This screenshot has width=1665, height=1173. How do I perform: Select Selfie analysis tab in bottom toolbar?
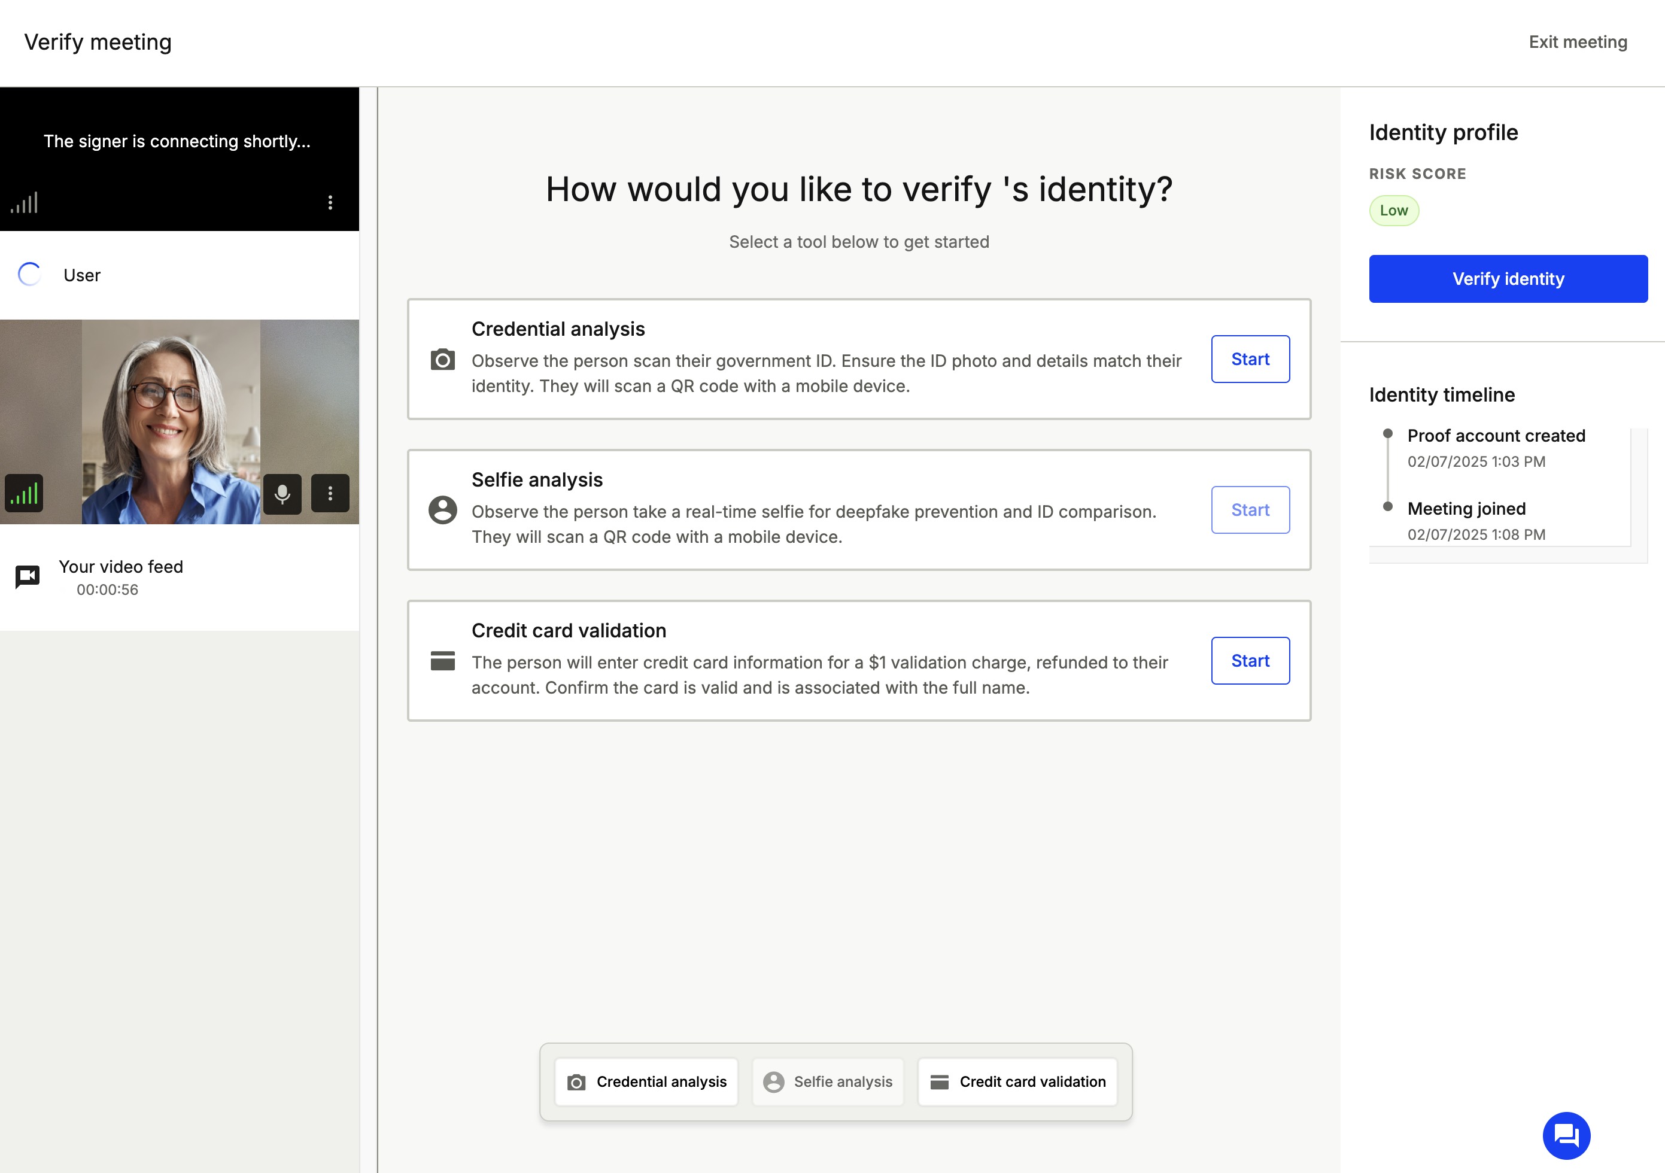tap(828, 1081)
